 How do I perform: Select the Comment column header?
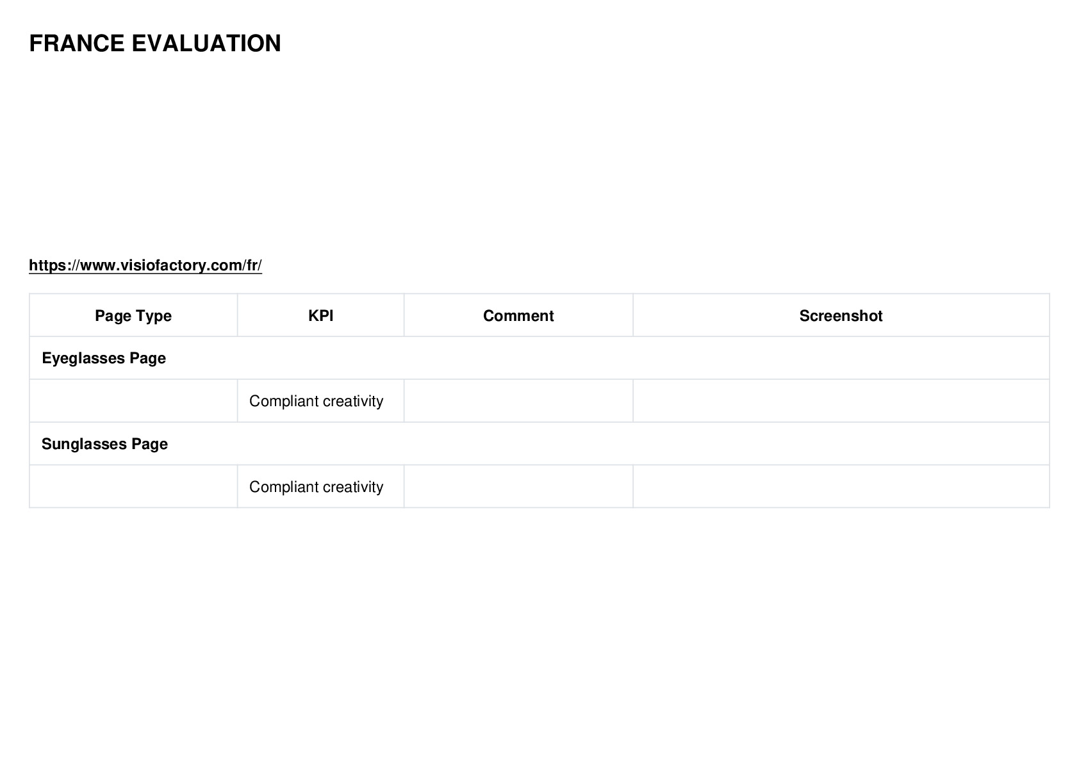click(x=518, y=315)
